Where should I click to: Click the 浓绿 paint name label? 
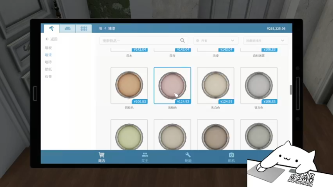point(216,56)
